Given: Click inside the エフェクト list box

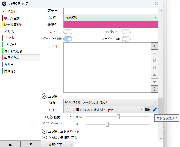Looking at the screenshot, I should (x=107, y=68).
